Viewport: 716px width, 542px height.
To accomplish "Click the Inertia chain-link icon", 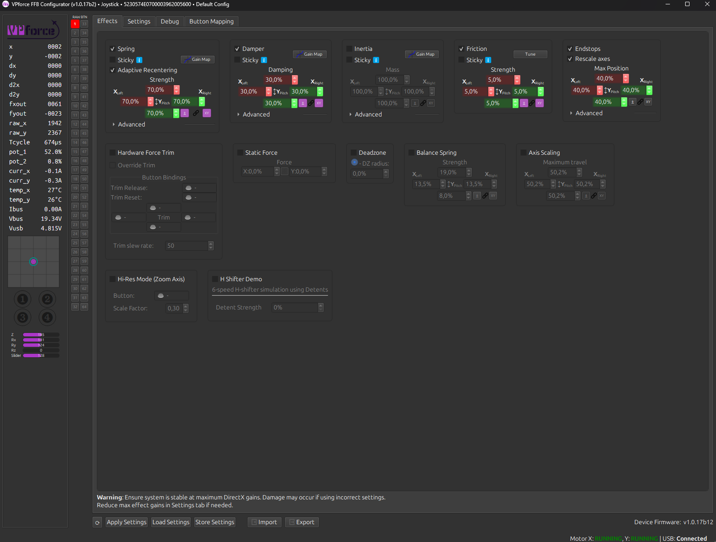I will pyautogui.click(x=423, y=103).
